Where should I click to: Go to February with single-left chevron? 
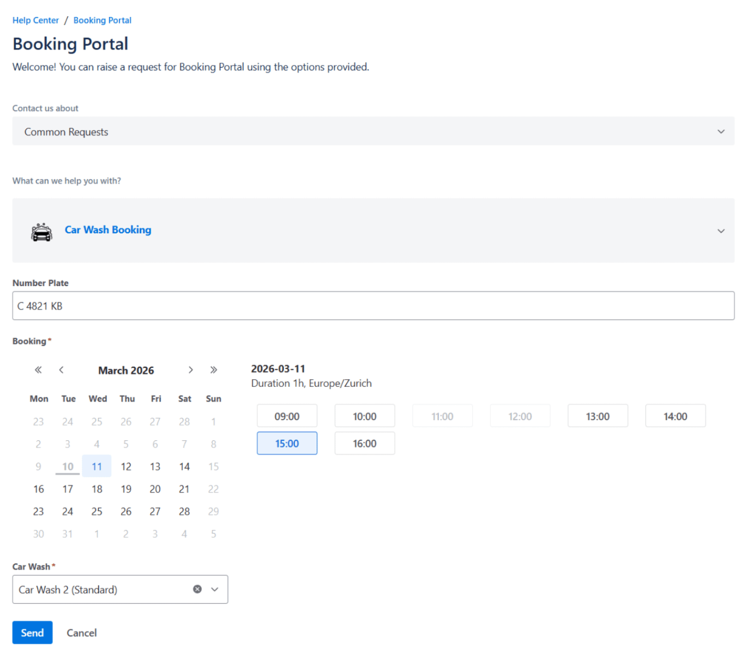click(x=61, y=369)
